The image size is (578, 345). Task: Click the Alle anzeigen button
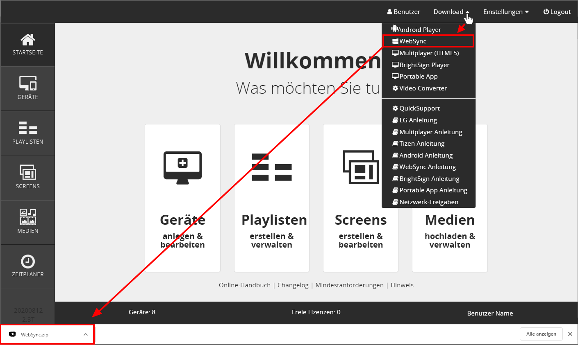coord(541,334)
